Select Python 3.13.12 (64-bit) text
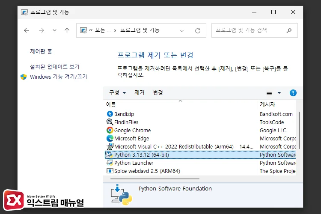This screenshot has height=214, width=321. pyautogui.click(x=142, y=155)
